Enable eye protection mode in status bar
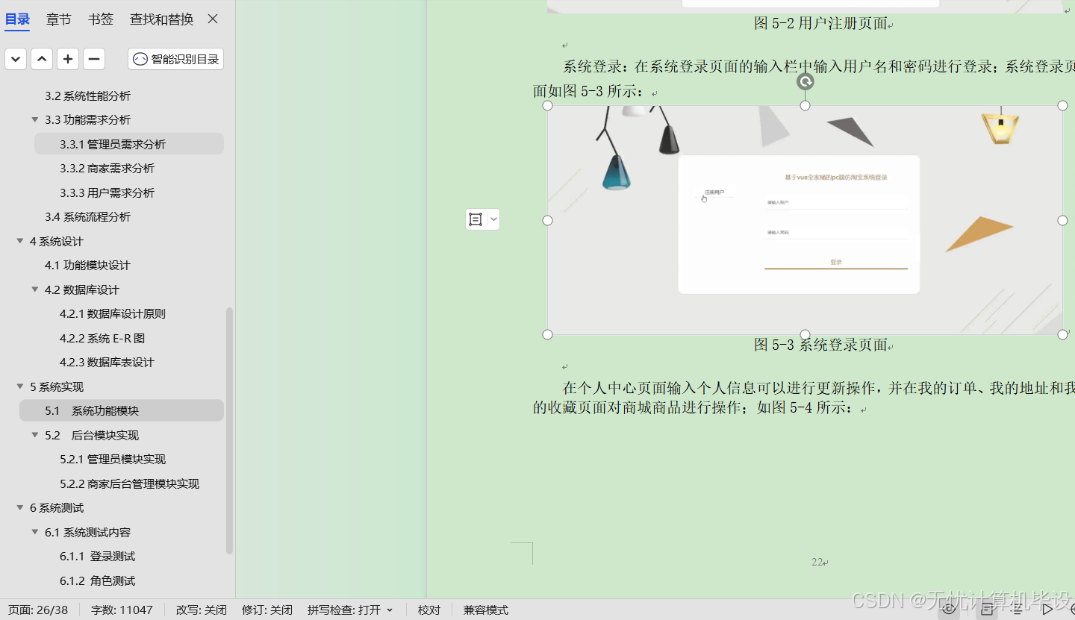1075x620 pixels. pos(949,610)
